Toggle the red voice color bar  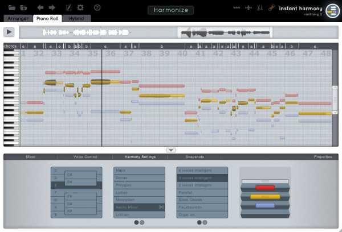coord(265,187)
